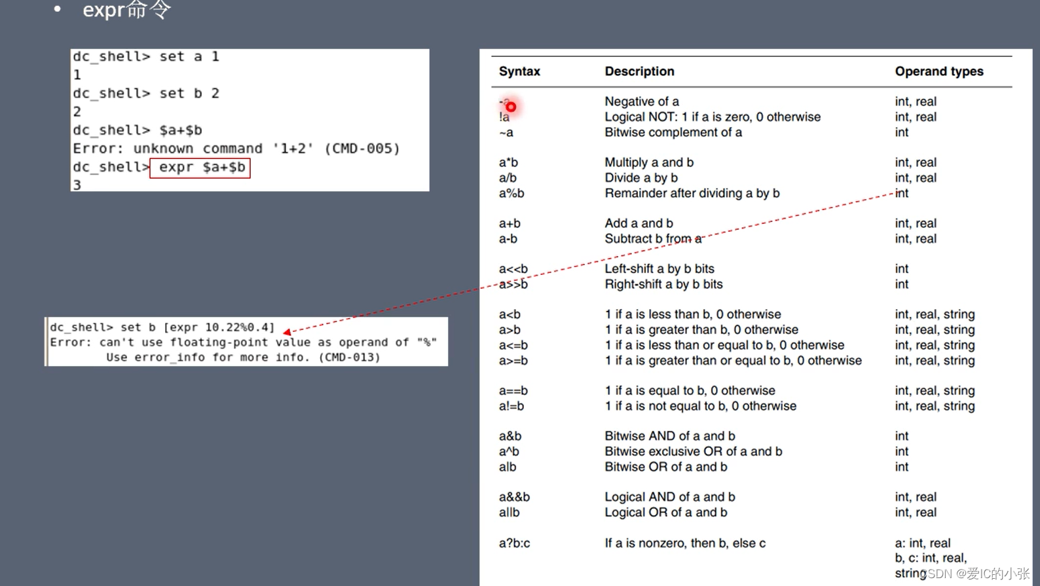1040x586 pixels.
Task: Click 'Multiply a and b' description
Action: [x=649, y=162]
